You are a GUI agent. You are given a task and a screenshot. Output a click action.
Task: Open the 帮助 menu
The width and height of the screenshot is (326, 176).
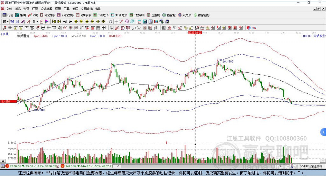[98, 9]
